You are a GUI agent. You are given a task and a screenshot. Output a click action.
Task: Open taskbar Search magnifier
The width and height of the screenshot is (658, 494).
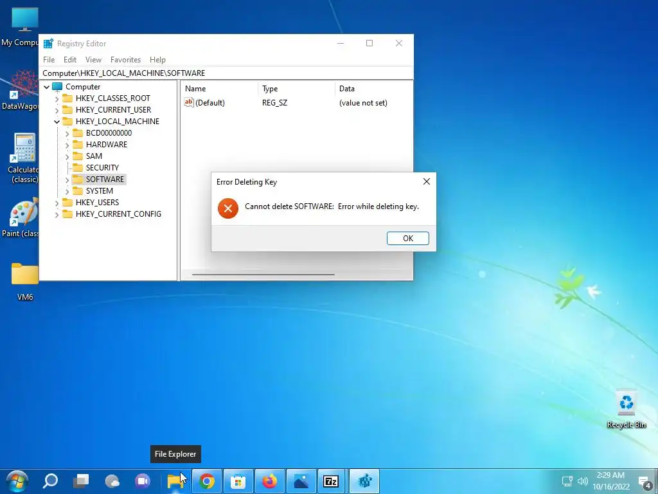coord(50,481)
